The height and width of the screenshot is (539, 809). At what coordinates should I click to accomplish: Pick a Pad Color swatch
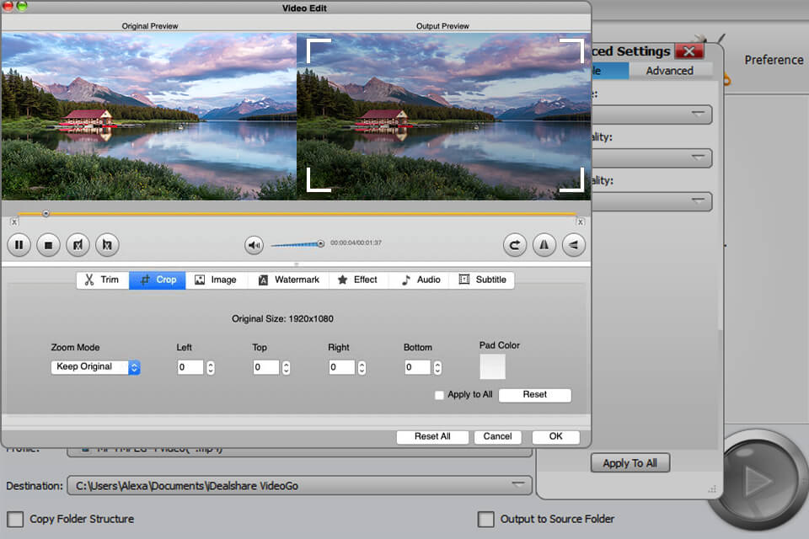tap(492, 367)
